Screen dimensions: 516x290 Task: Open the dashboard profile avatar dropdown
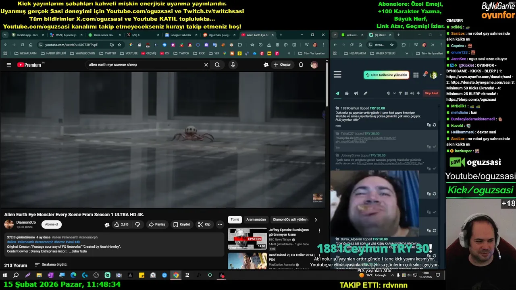click(435, 75)
